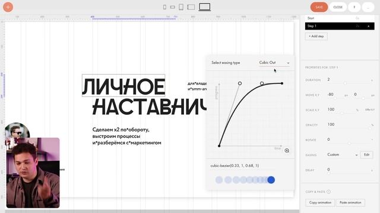Open the three-dots more options button

point(368,7)
